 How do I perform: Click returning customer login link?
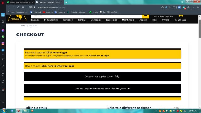[x=57, y=53]
